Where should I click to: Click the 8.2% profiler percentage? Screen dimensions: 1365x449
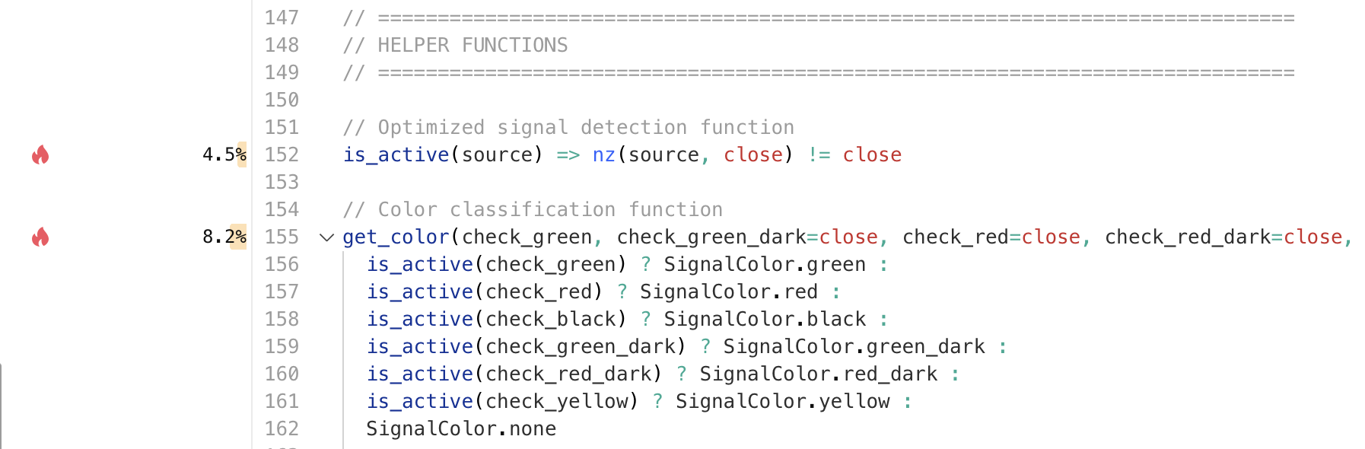click(x=224, y=237)
